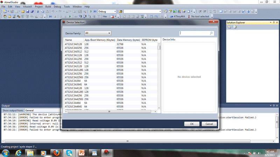Open the empty find combo box dropdown

tap(160, 12)
